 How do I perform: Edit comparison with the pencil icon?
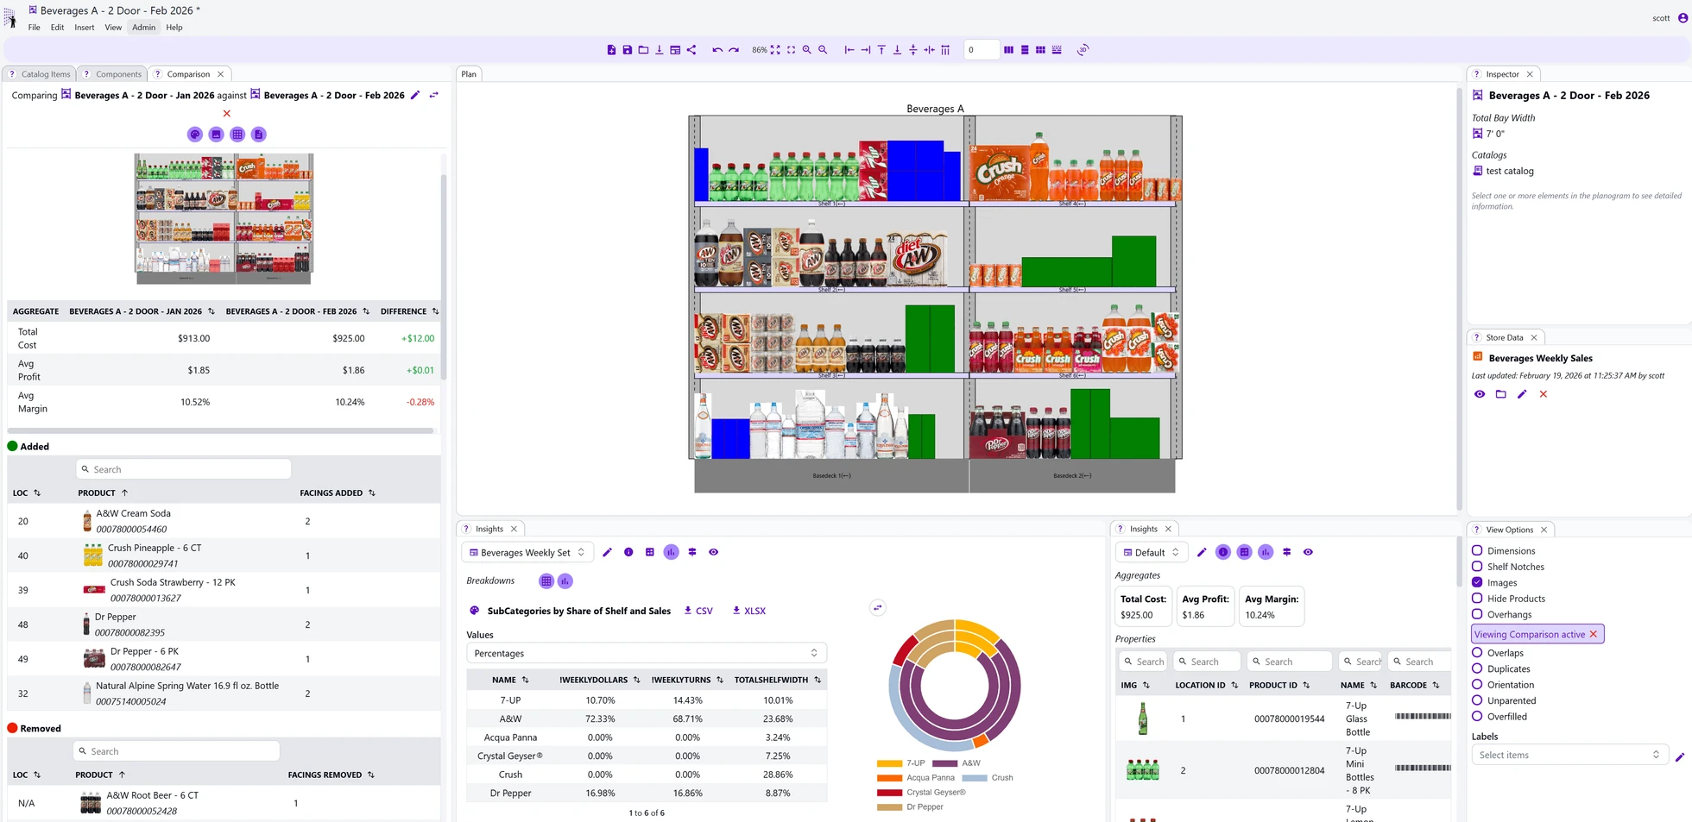pyautogui.click(x=415, y=95)
